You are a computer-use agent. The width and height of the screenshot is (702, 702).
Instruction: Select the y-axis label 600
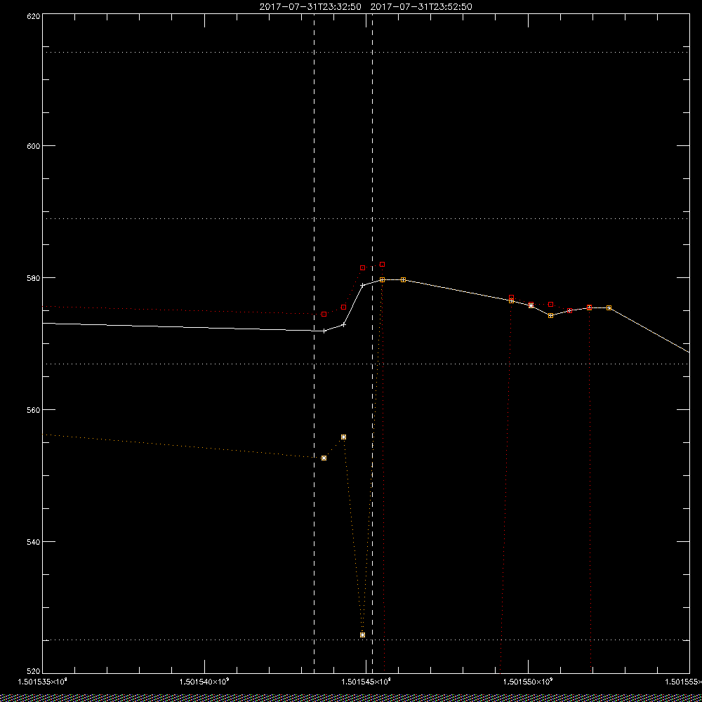click(x=34, y=146)
